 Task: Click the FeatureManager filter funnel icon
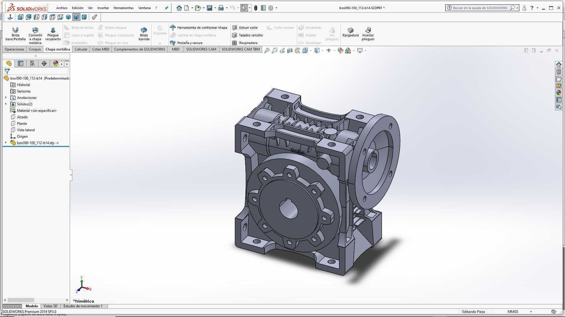pyautogui.click(x=7, y=71)
